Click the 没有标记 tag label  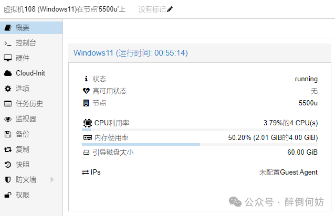(x=152, y=9)
